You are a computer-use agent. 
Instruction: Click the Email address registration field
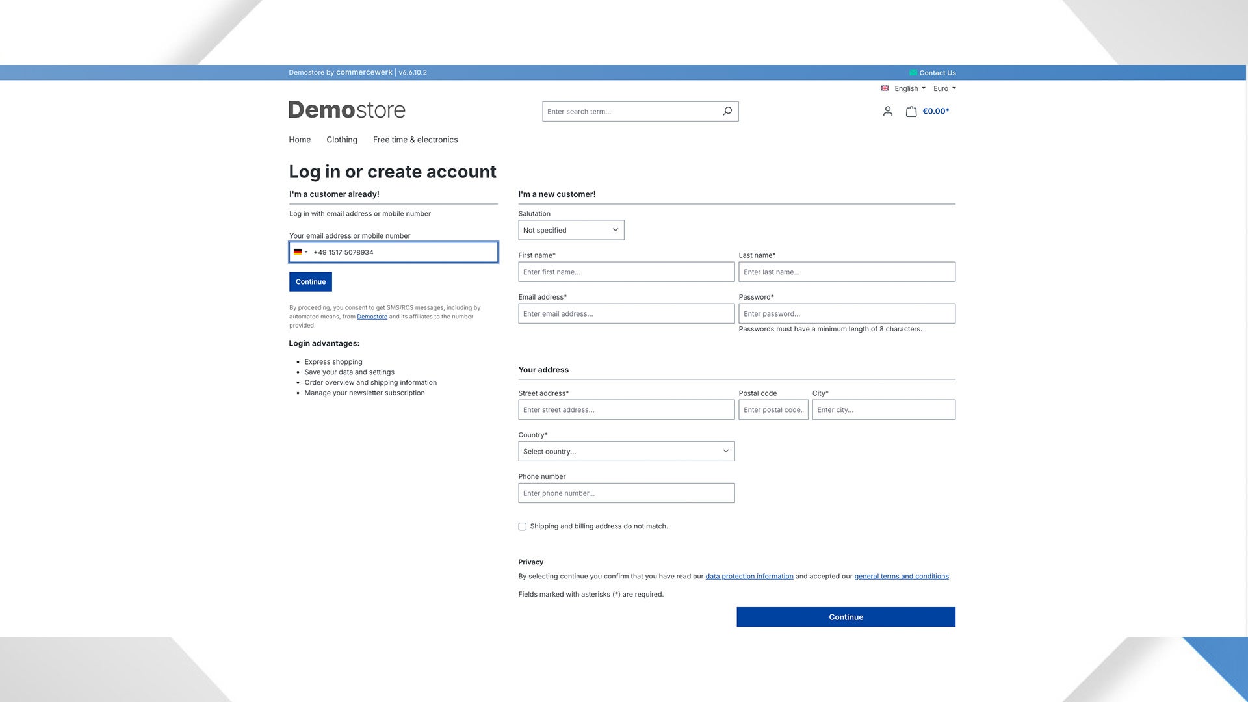(x=627, y=313)
